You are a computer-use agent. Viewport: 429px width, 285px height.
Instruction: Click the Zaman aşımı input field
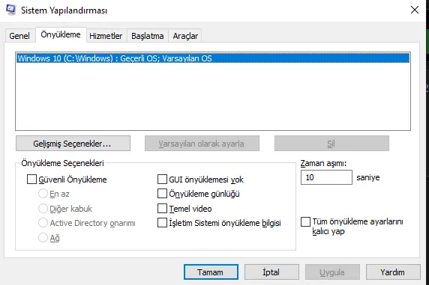click(x=326, y=177)
